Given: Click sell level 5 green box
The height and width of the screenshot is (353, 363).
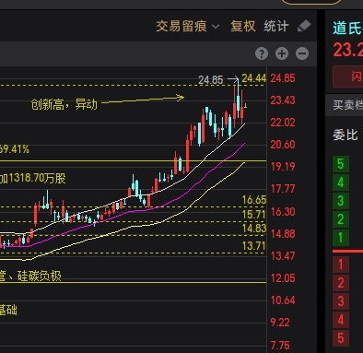Looking at the screenshot, I should [341, 164].
